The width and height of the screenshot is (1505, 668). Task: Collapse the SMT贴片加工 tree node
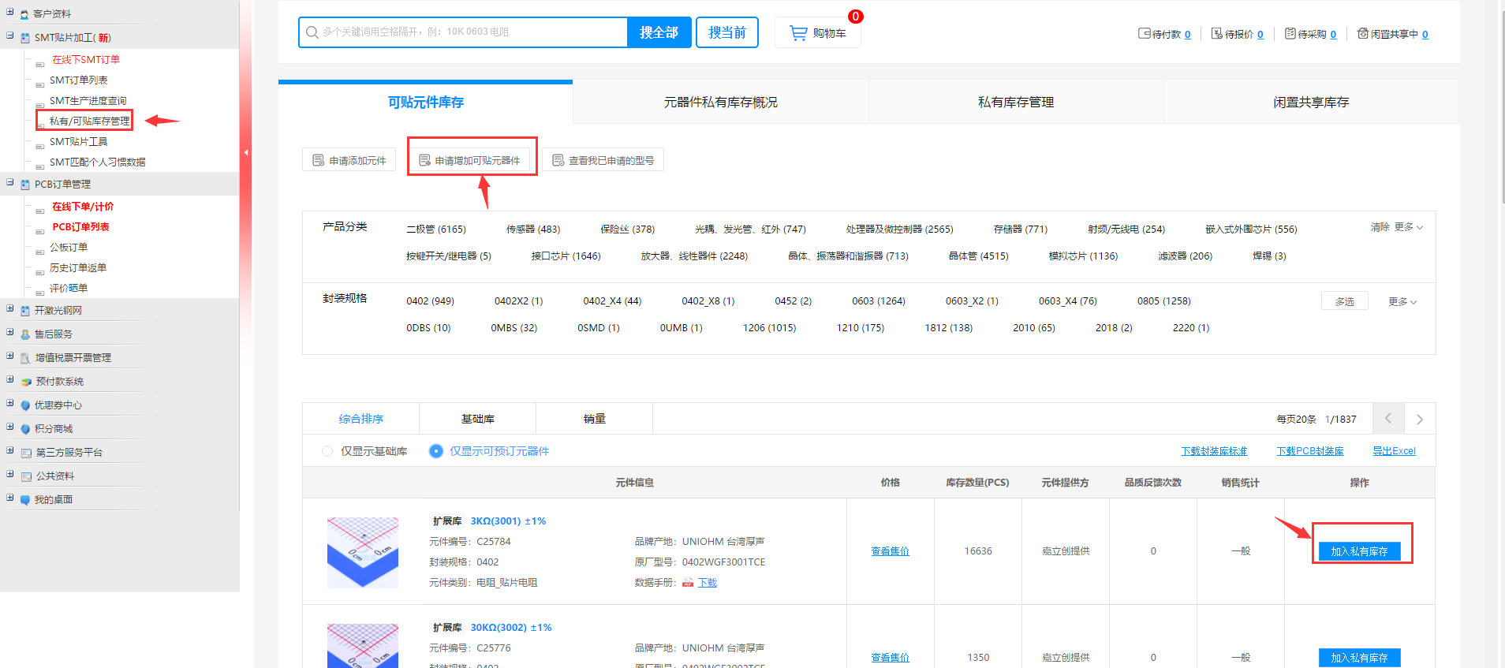10,35
